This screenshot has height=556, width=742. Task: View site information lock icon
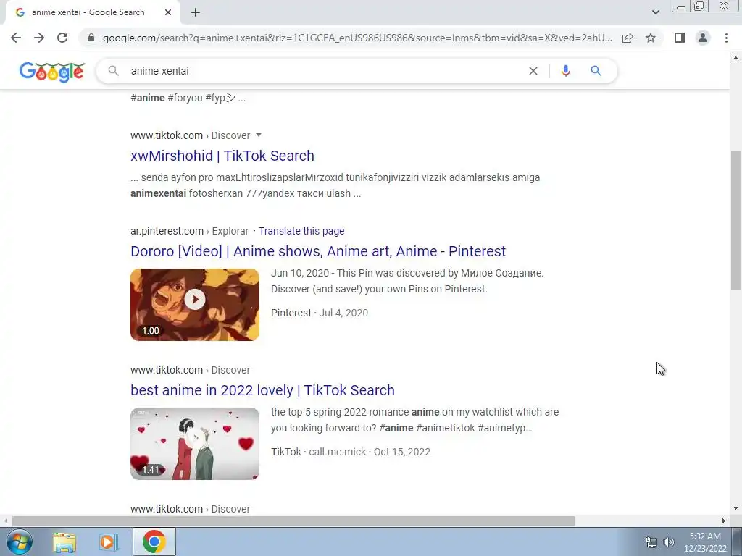coord(91,38)
